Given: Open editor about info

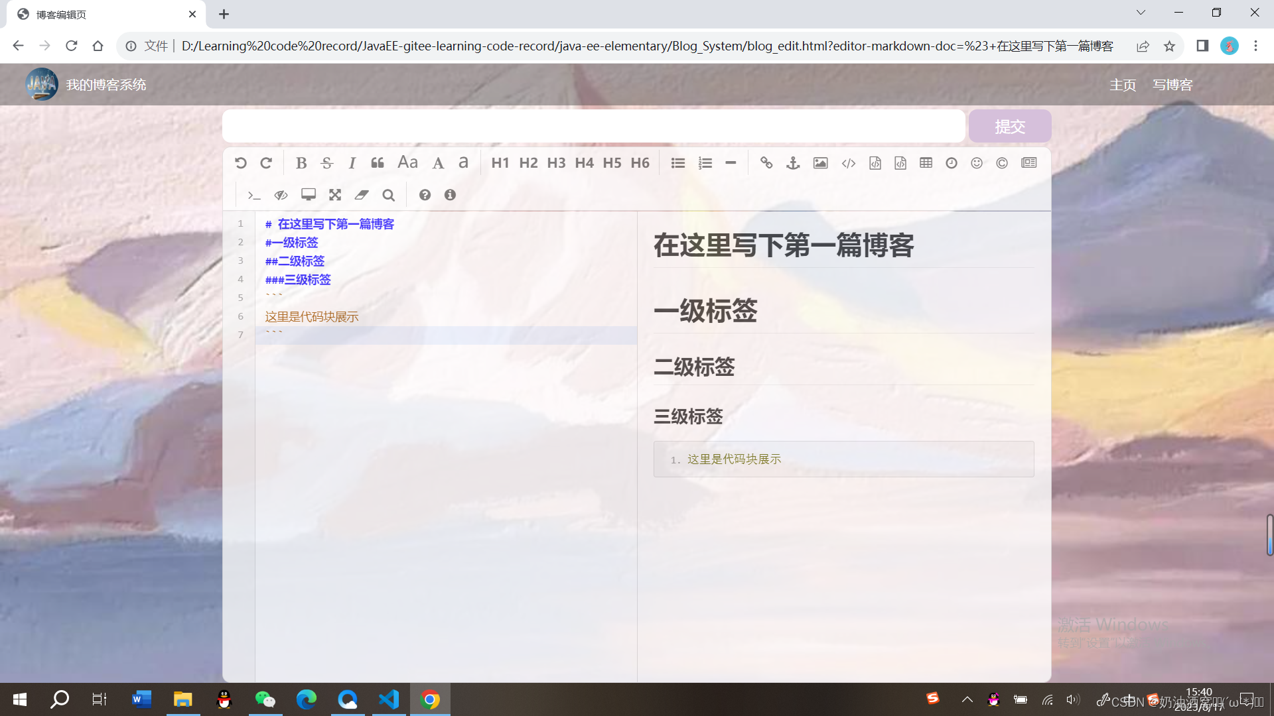Looking at the screenshot, I should coord(450,195).
